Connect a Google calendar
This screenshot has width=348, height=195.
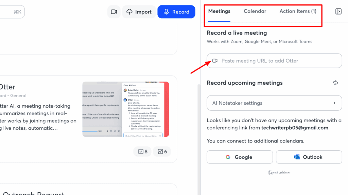tap(240, 157)
